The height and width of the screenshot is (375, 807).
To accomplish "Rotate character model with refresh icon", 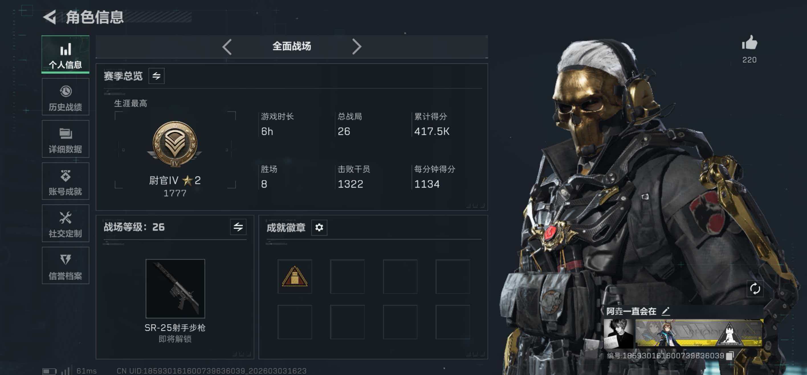I will 755,289.
